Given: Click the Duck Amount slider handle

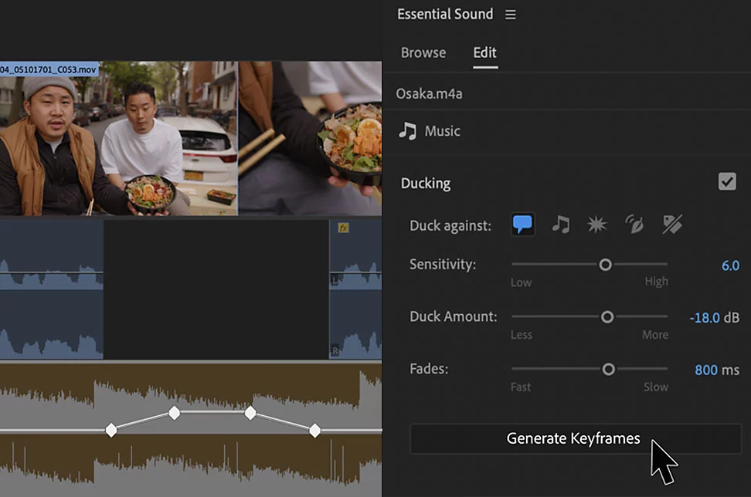Looking at the screenshot, I should pos(607,316).
